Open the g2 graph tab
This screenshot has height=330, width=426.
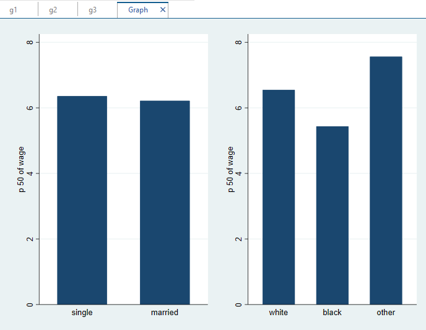click(x=53, y=10)
